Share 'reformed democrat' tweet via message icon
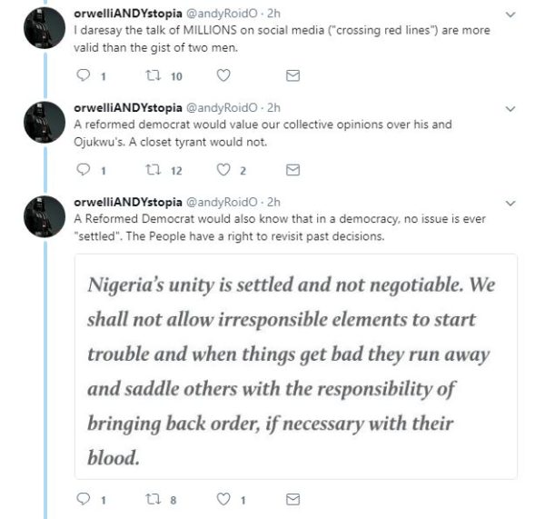 [x=292, y=169]
